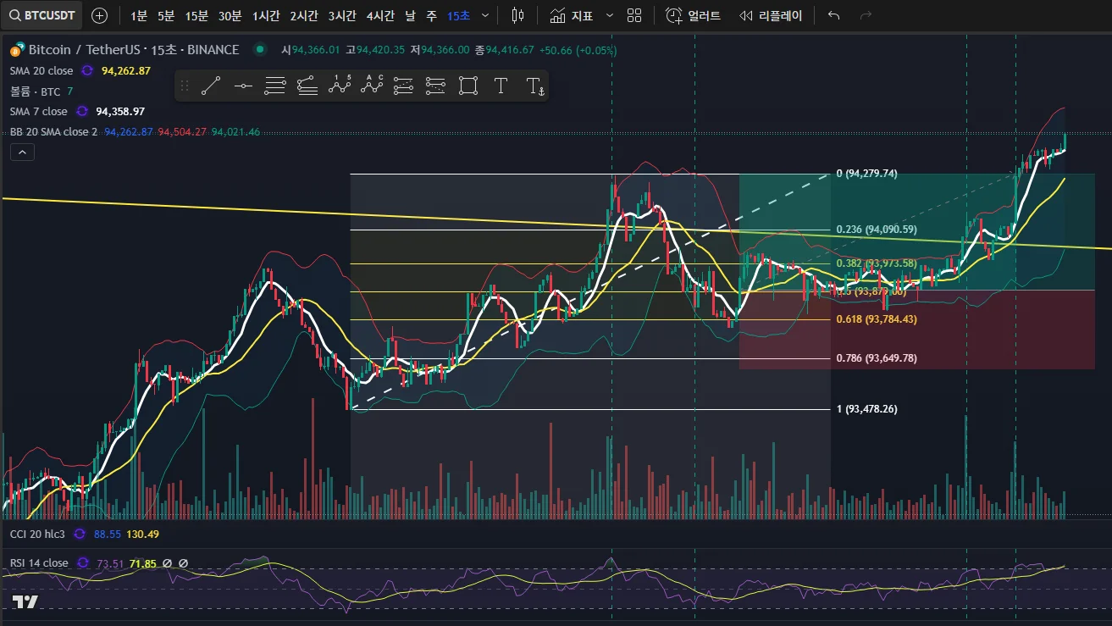Collapse the indicator legend with arrow button
Viewport: 1112px width, 626px height.
pyautogui.click(x=22, y=152)
